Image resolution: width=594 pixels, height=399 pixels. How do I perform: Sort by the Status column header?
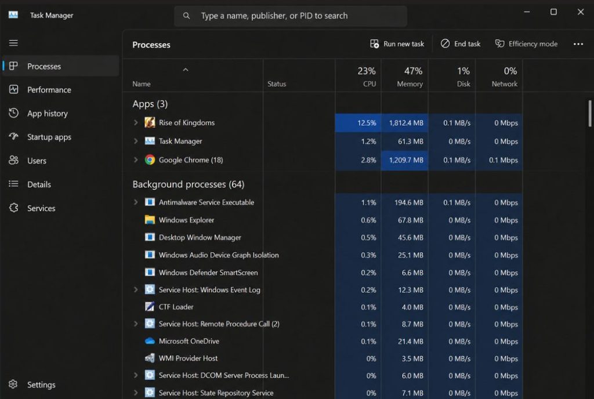pos(299,77)
